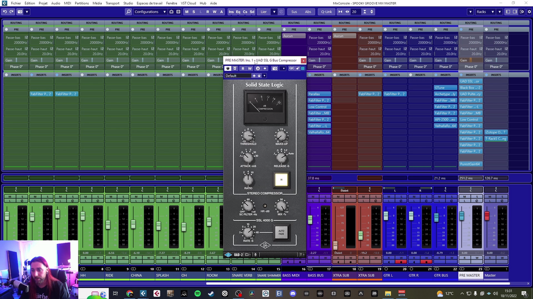
Task: Open the MixConsole setup gear icon
Action: pos(529,12)
